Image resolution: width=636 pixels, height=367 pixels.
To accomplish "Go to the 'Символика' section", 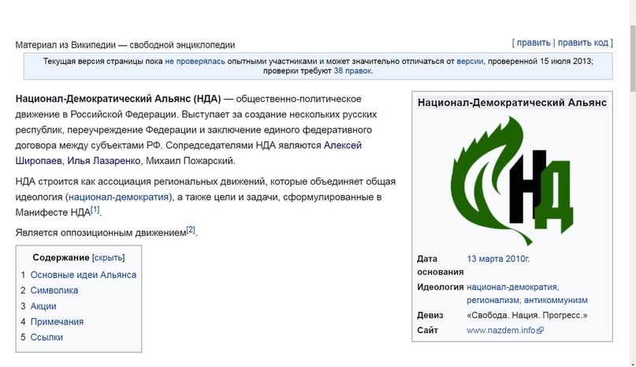I will pos(54,290).
